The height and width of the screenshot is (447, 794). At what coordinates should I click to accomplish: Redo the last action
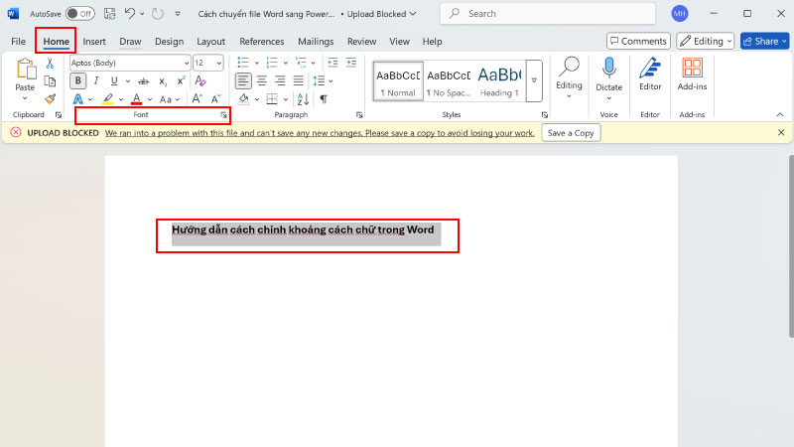[158, 14]
